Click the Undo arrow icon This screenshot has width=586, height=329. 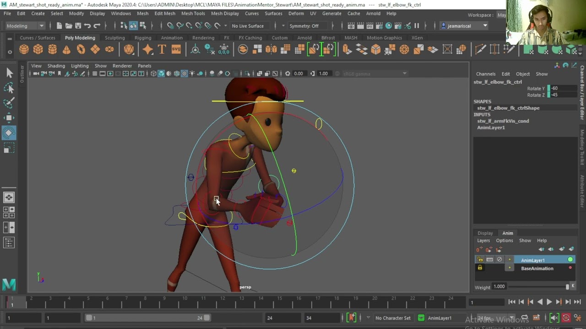[87, 26]
